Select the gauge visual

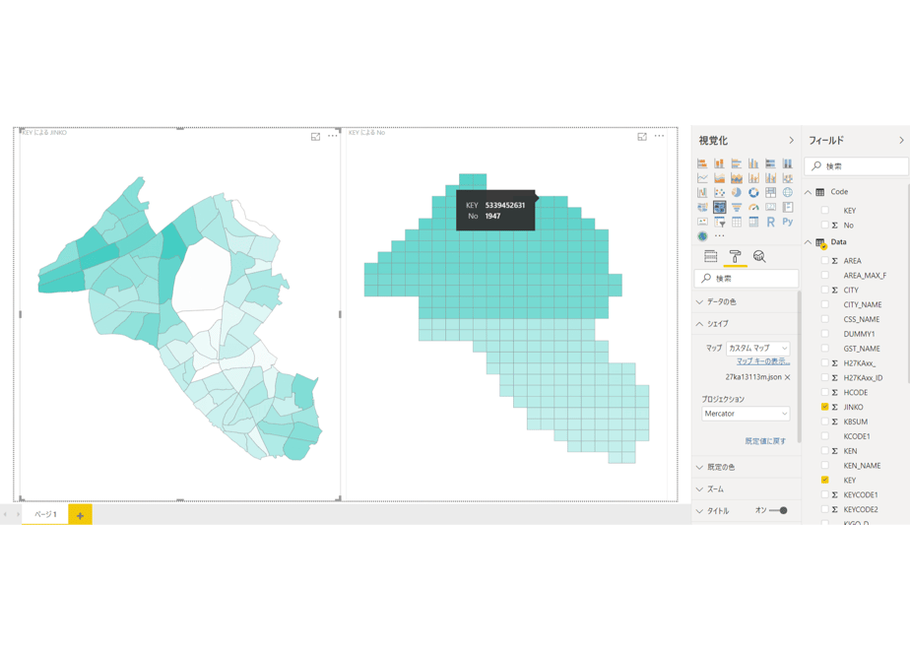pyautogui.click(x=753, y=207)
